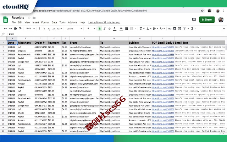Screen dimensions: 227x142
Task: Click the green Share button
Action: click(207, 20)
